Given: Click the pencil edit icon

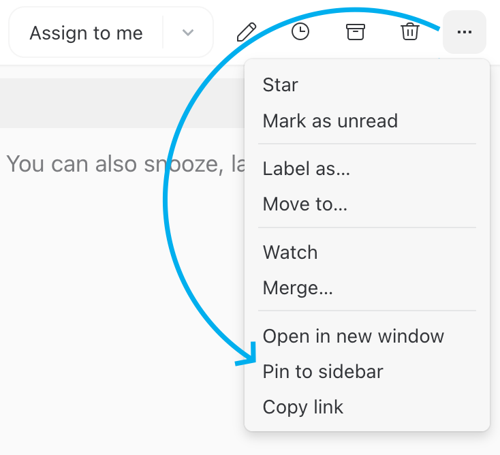Looking at the screenshot, I should coord(246,32).
